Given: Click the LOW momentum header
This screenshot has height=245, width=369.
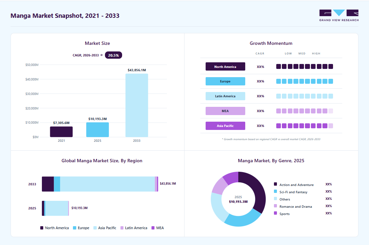Looking at the screenshot, I should click(x=288, y=54).
